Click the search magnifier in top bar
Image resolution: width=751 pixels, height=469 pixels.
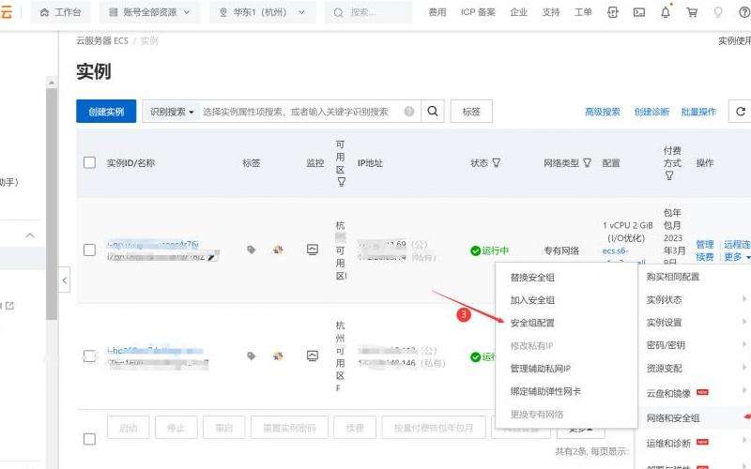pyautogui.click(x=338, y=12)
